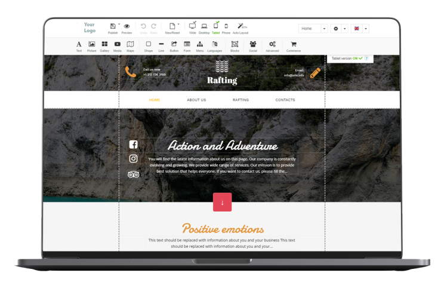Click the ABOUT US menu item
Screen dimensions: 441x282
coord(196,100)
